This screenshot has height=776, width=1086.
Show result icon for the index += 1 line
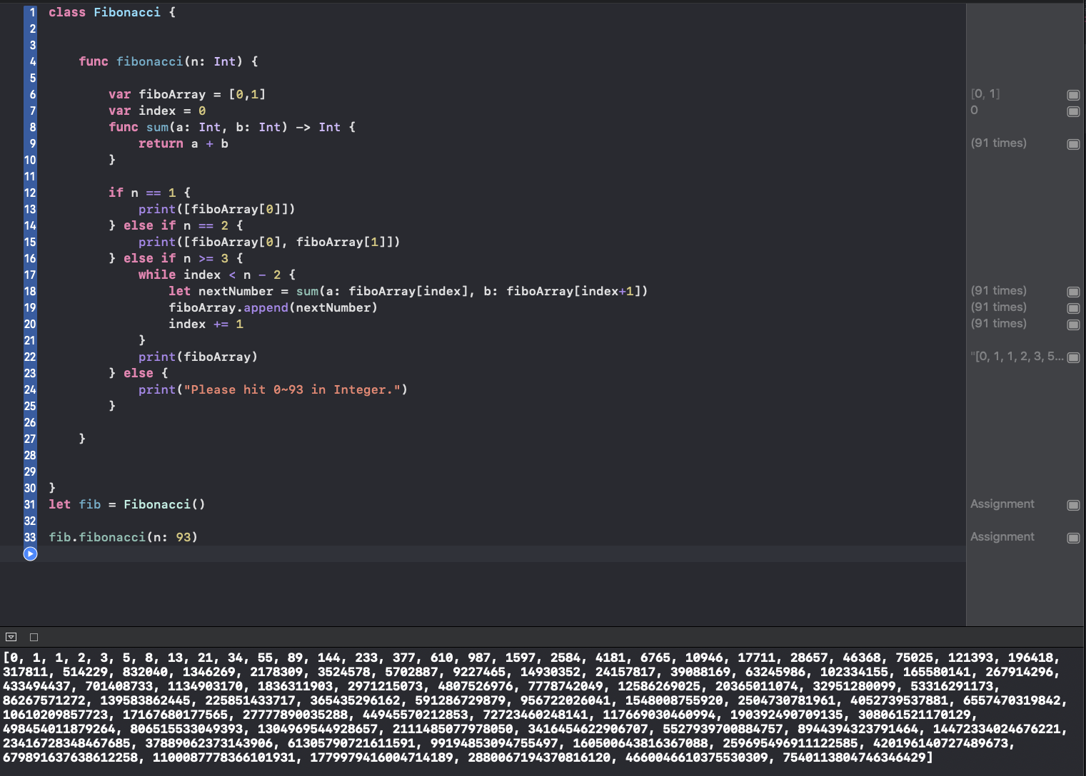point(1073,325)
